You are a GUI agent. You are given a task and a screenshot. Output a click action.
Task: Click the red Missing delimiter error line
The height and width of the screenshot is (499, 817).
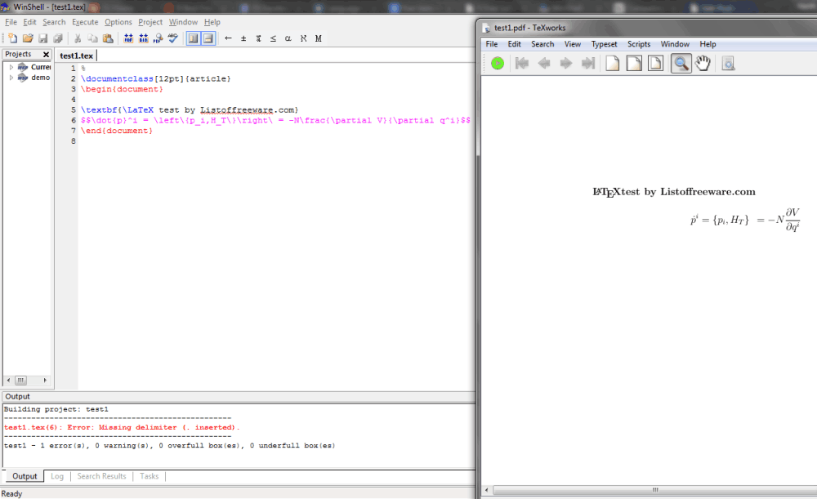point(122,428)
